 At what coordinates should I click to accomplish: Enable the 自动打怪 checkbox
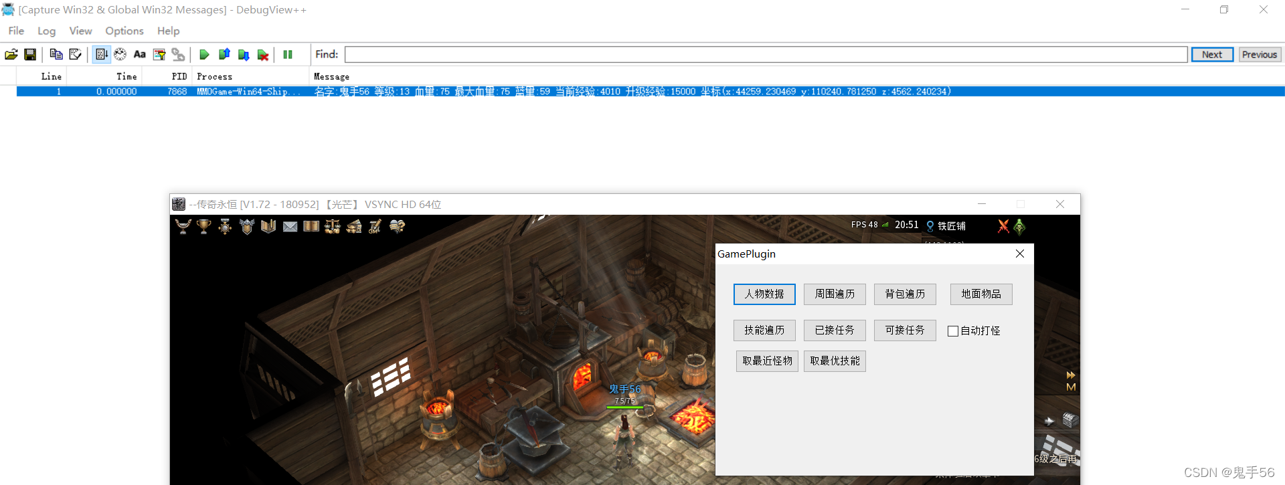coord(953,331)
